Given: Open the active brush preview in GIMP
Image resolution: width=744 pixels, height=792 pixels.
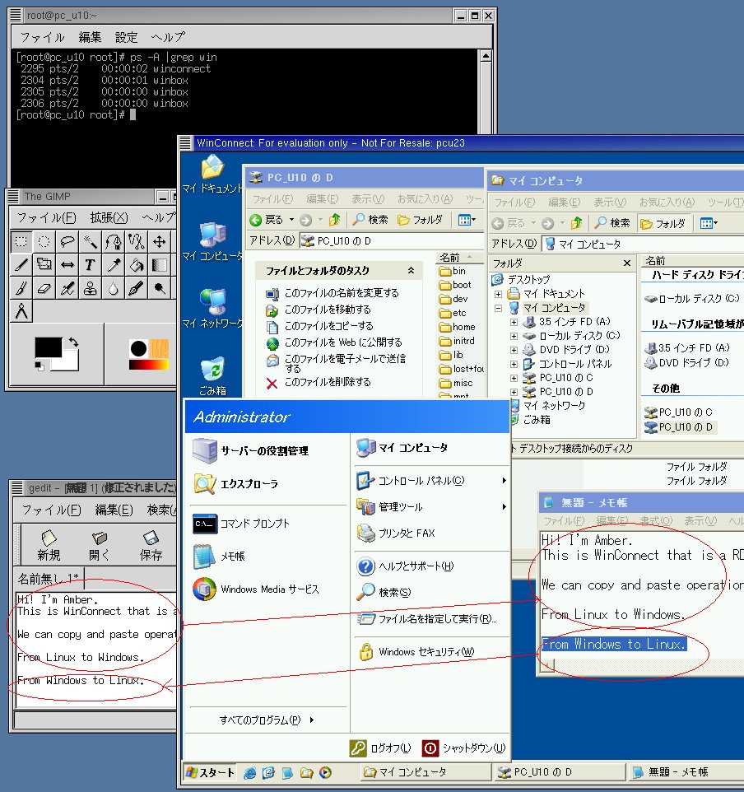Looking at the screenshot, I should 138,348.
